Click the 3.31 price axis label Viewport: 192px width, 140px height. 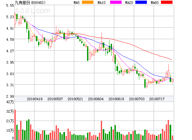(x=10, y=85)
